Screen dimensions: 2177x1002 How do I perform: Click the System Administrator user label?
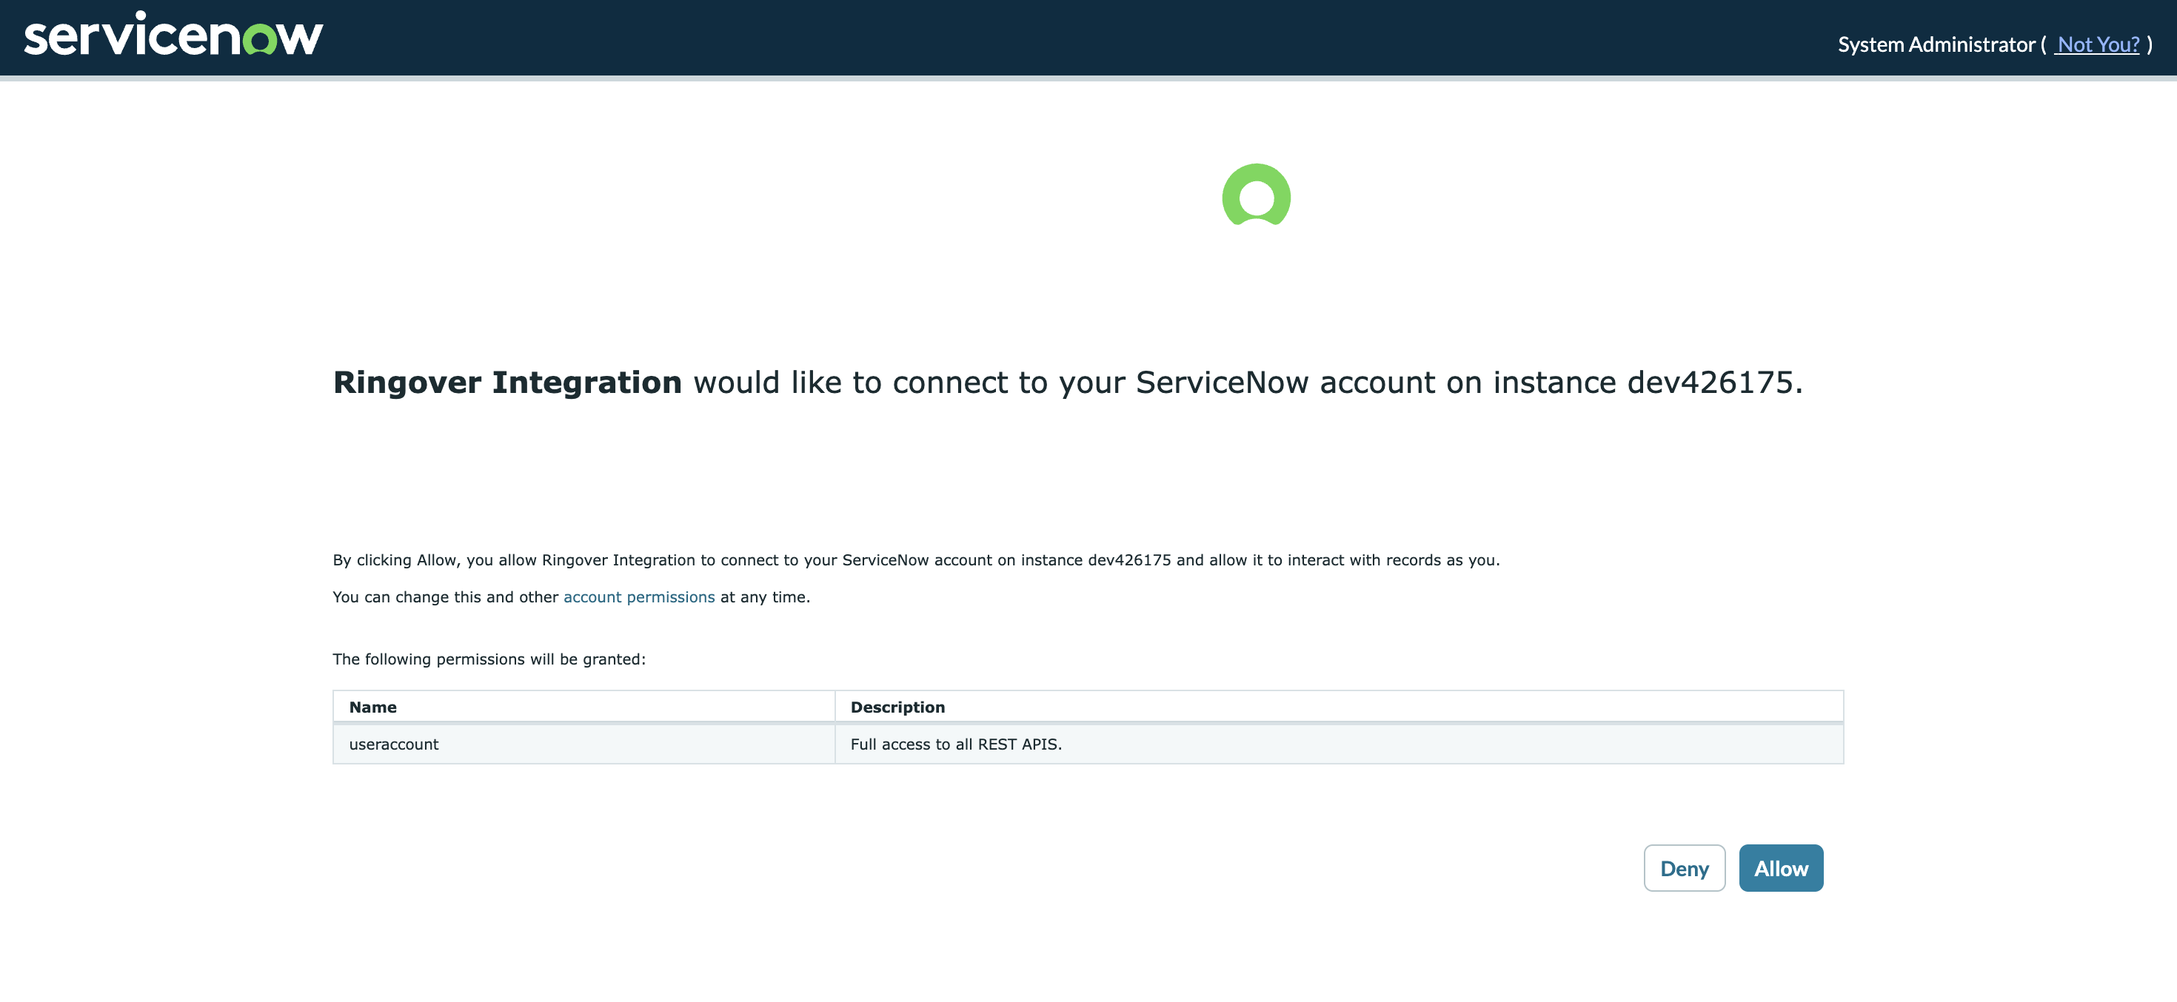(1936, 44)
